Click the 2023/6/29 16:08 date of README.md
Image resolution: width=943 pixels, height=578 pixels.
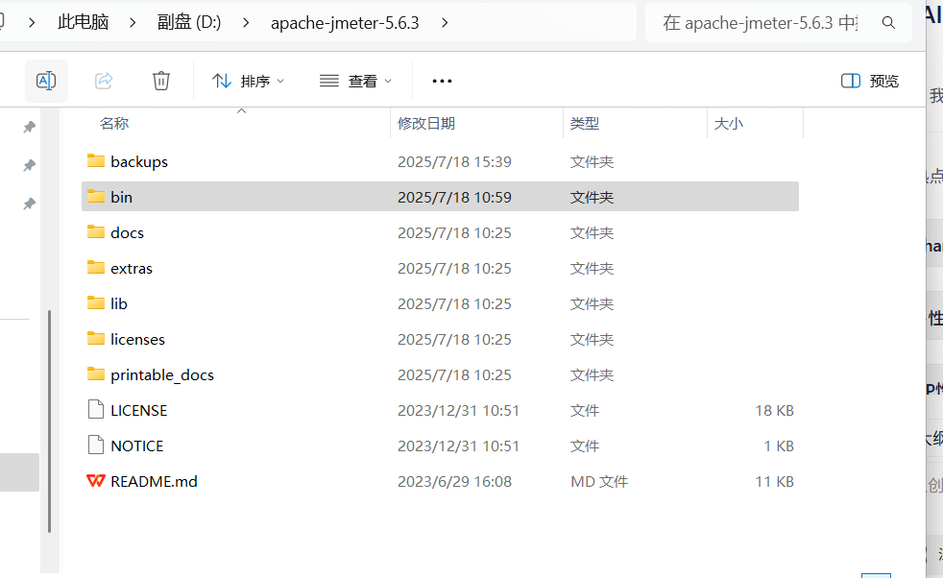[454, 482]
